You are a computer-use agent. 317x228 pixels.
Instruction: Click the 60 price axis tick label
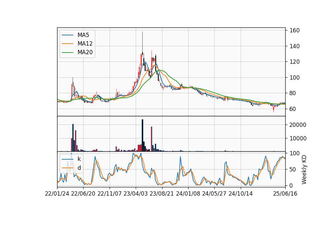pos(293,109)
